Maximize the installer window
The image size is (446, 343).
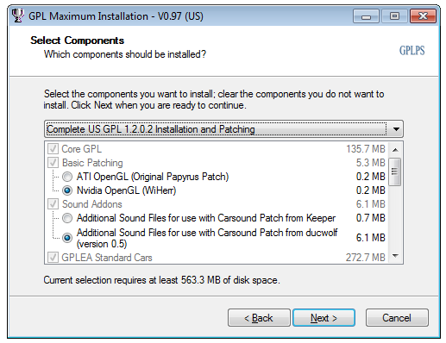coord(394,16)
